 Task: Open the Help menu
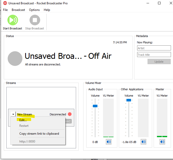(x=47, y=10)
